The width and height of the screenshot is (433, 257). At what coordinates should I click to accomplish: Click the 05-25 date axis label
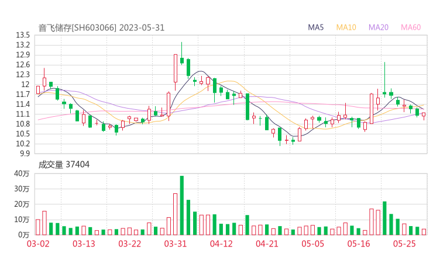tap(404, 244)
